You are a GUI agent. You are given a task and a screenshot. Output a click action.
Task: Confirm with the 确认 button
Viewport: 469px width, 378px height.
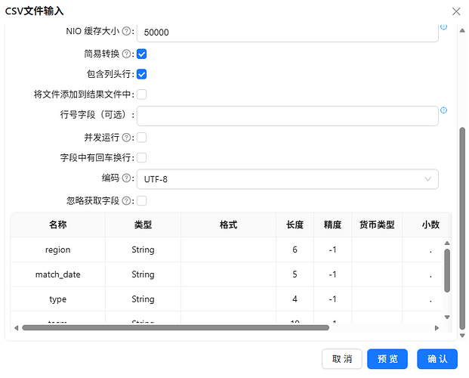point(437,359)
